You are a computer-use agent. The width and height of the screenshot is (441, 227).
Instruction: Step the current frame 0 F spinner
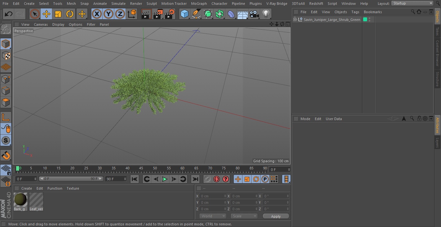click(x=35, y=179)
